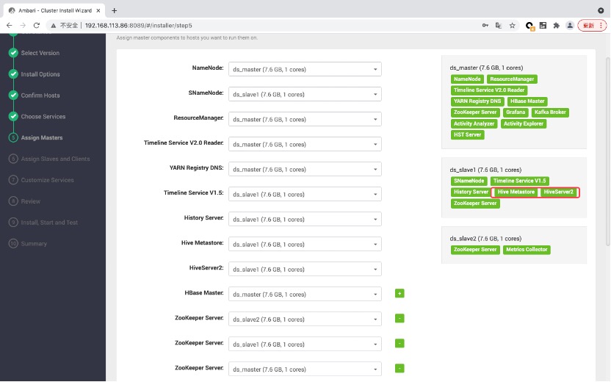The width and height of the screenshot is (611, 382).
Task: Open the ResourceManager host dropdown
Action: click(x=305, y=119)
